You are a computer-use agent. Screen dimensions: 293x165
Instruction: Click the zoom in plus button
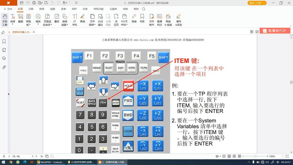267,156
